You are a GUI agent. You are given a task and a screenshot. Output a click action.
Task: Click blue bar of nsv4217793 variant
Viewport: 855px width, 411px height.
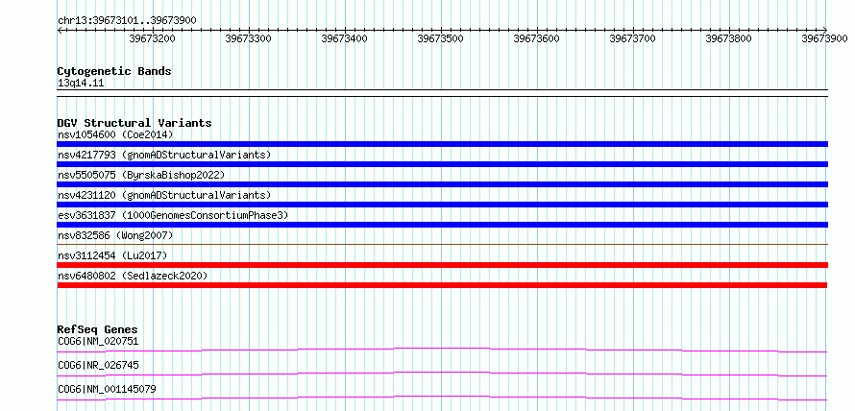(x=443, y=164)
